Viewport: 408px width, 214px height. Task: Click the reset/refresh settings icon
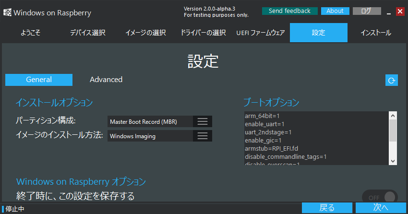pos(391,80)
